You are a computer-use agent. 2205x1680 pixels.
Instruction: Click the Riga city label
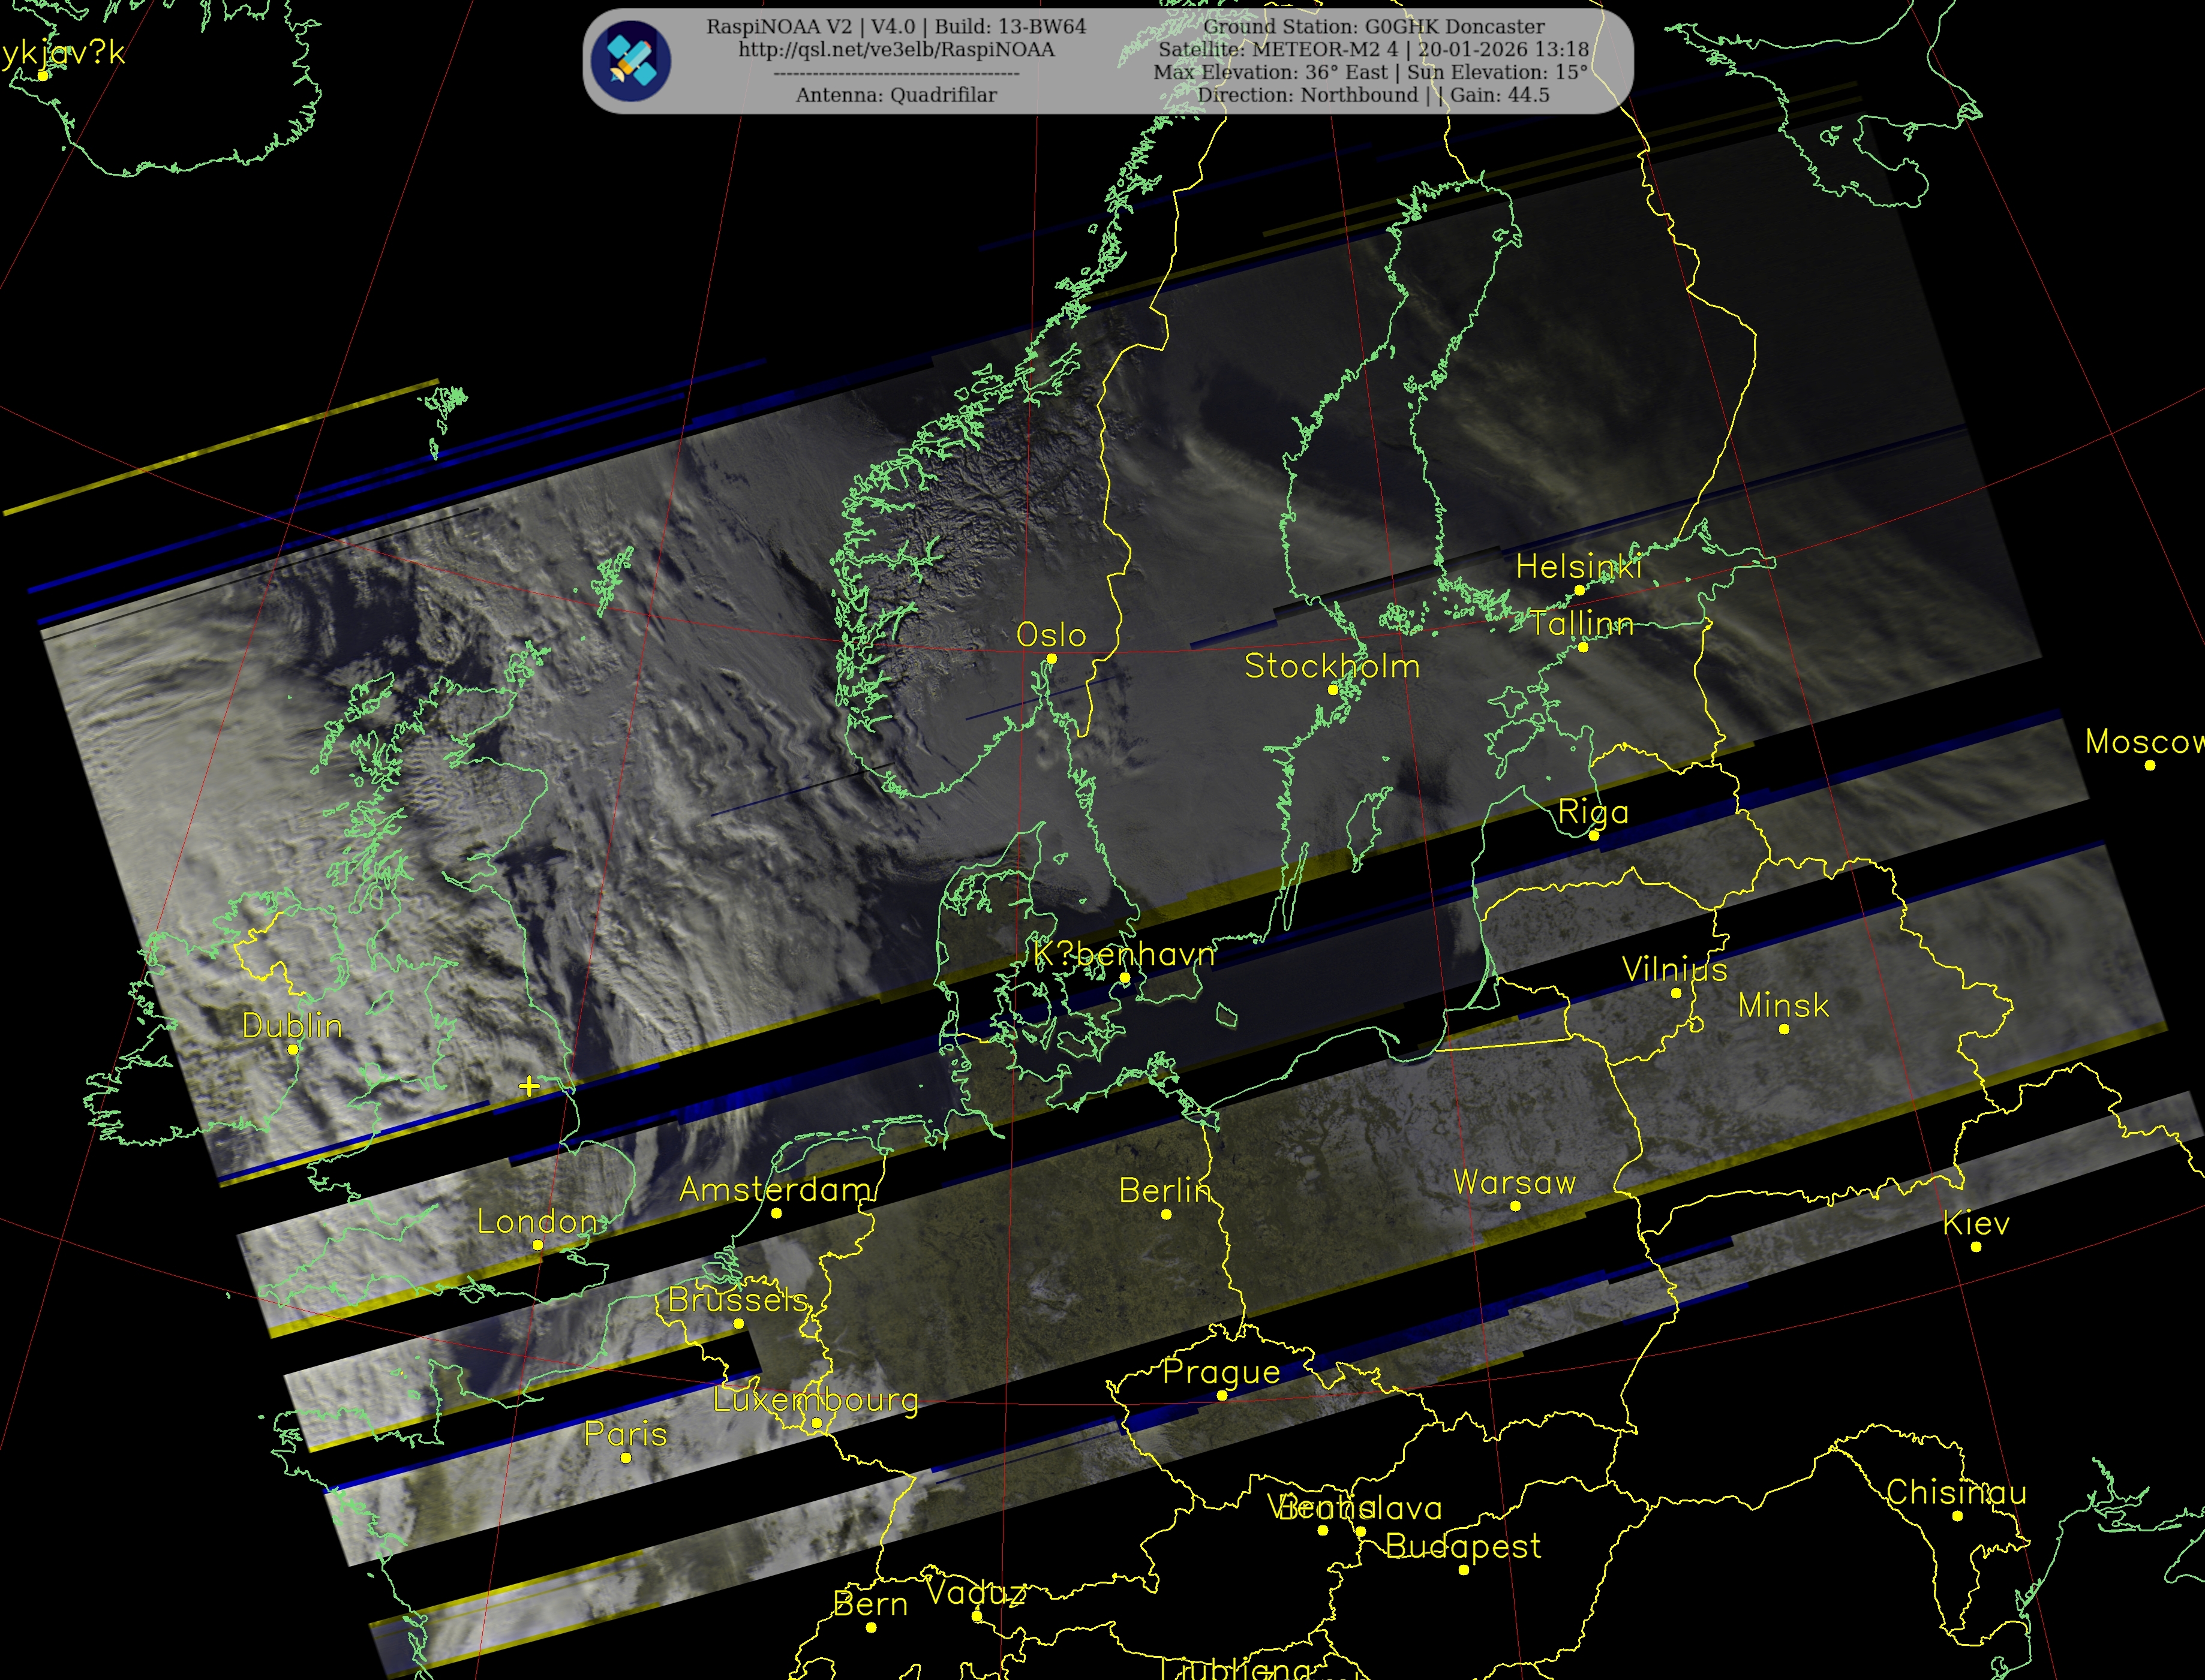(1593, 812)
